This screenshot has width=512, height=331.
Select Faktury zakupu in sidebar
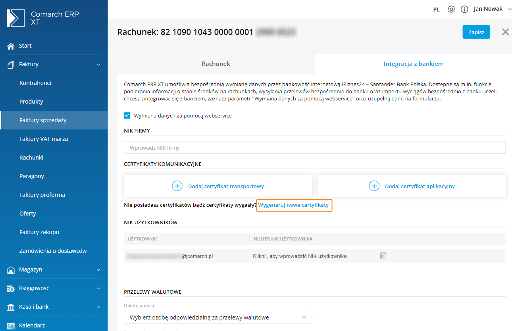[x=39, y=232]
